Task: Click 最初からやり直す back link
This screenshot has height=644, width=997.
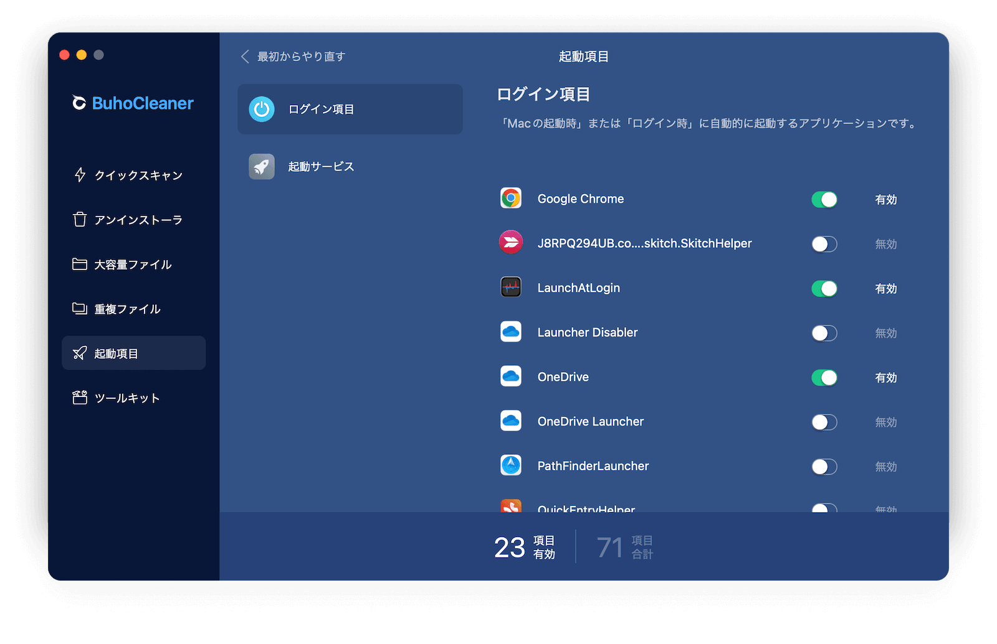Action: pos(302,57)
